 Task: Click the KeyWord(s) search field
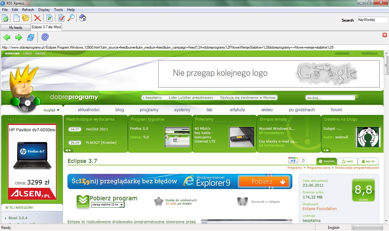372,20
